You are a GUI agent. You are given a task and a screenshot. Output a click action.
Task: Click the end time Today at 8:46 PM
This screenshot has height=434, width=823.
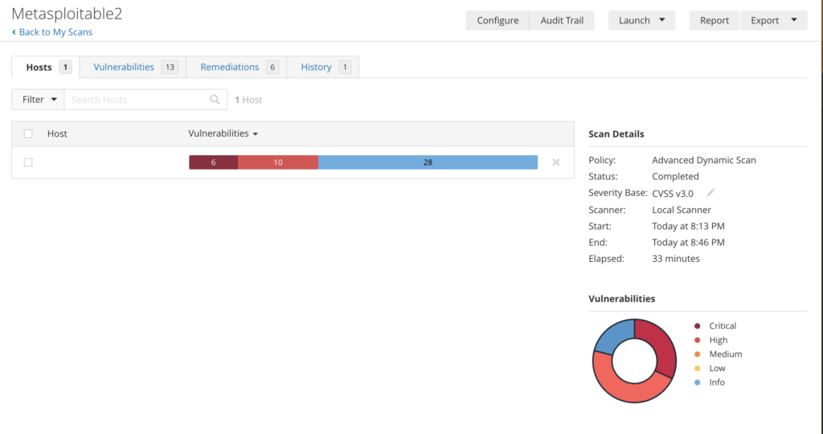tap(688, 243)
